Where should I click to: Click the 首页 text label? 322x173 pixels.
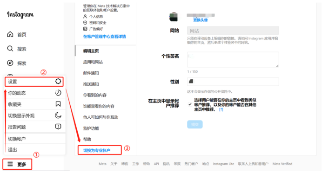tap(22, 35)
